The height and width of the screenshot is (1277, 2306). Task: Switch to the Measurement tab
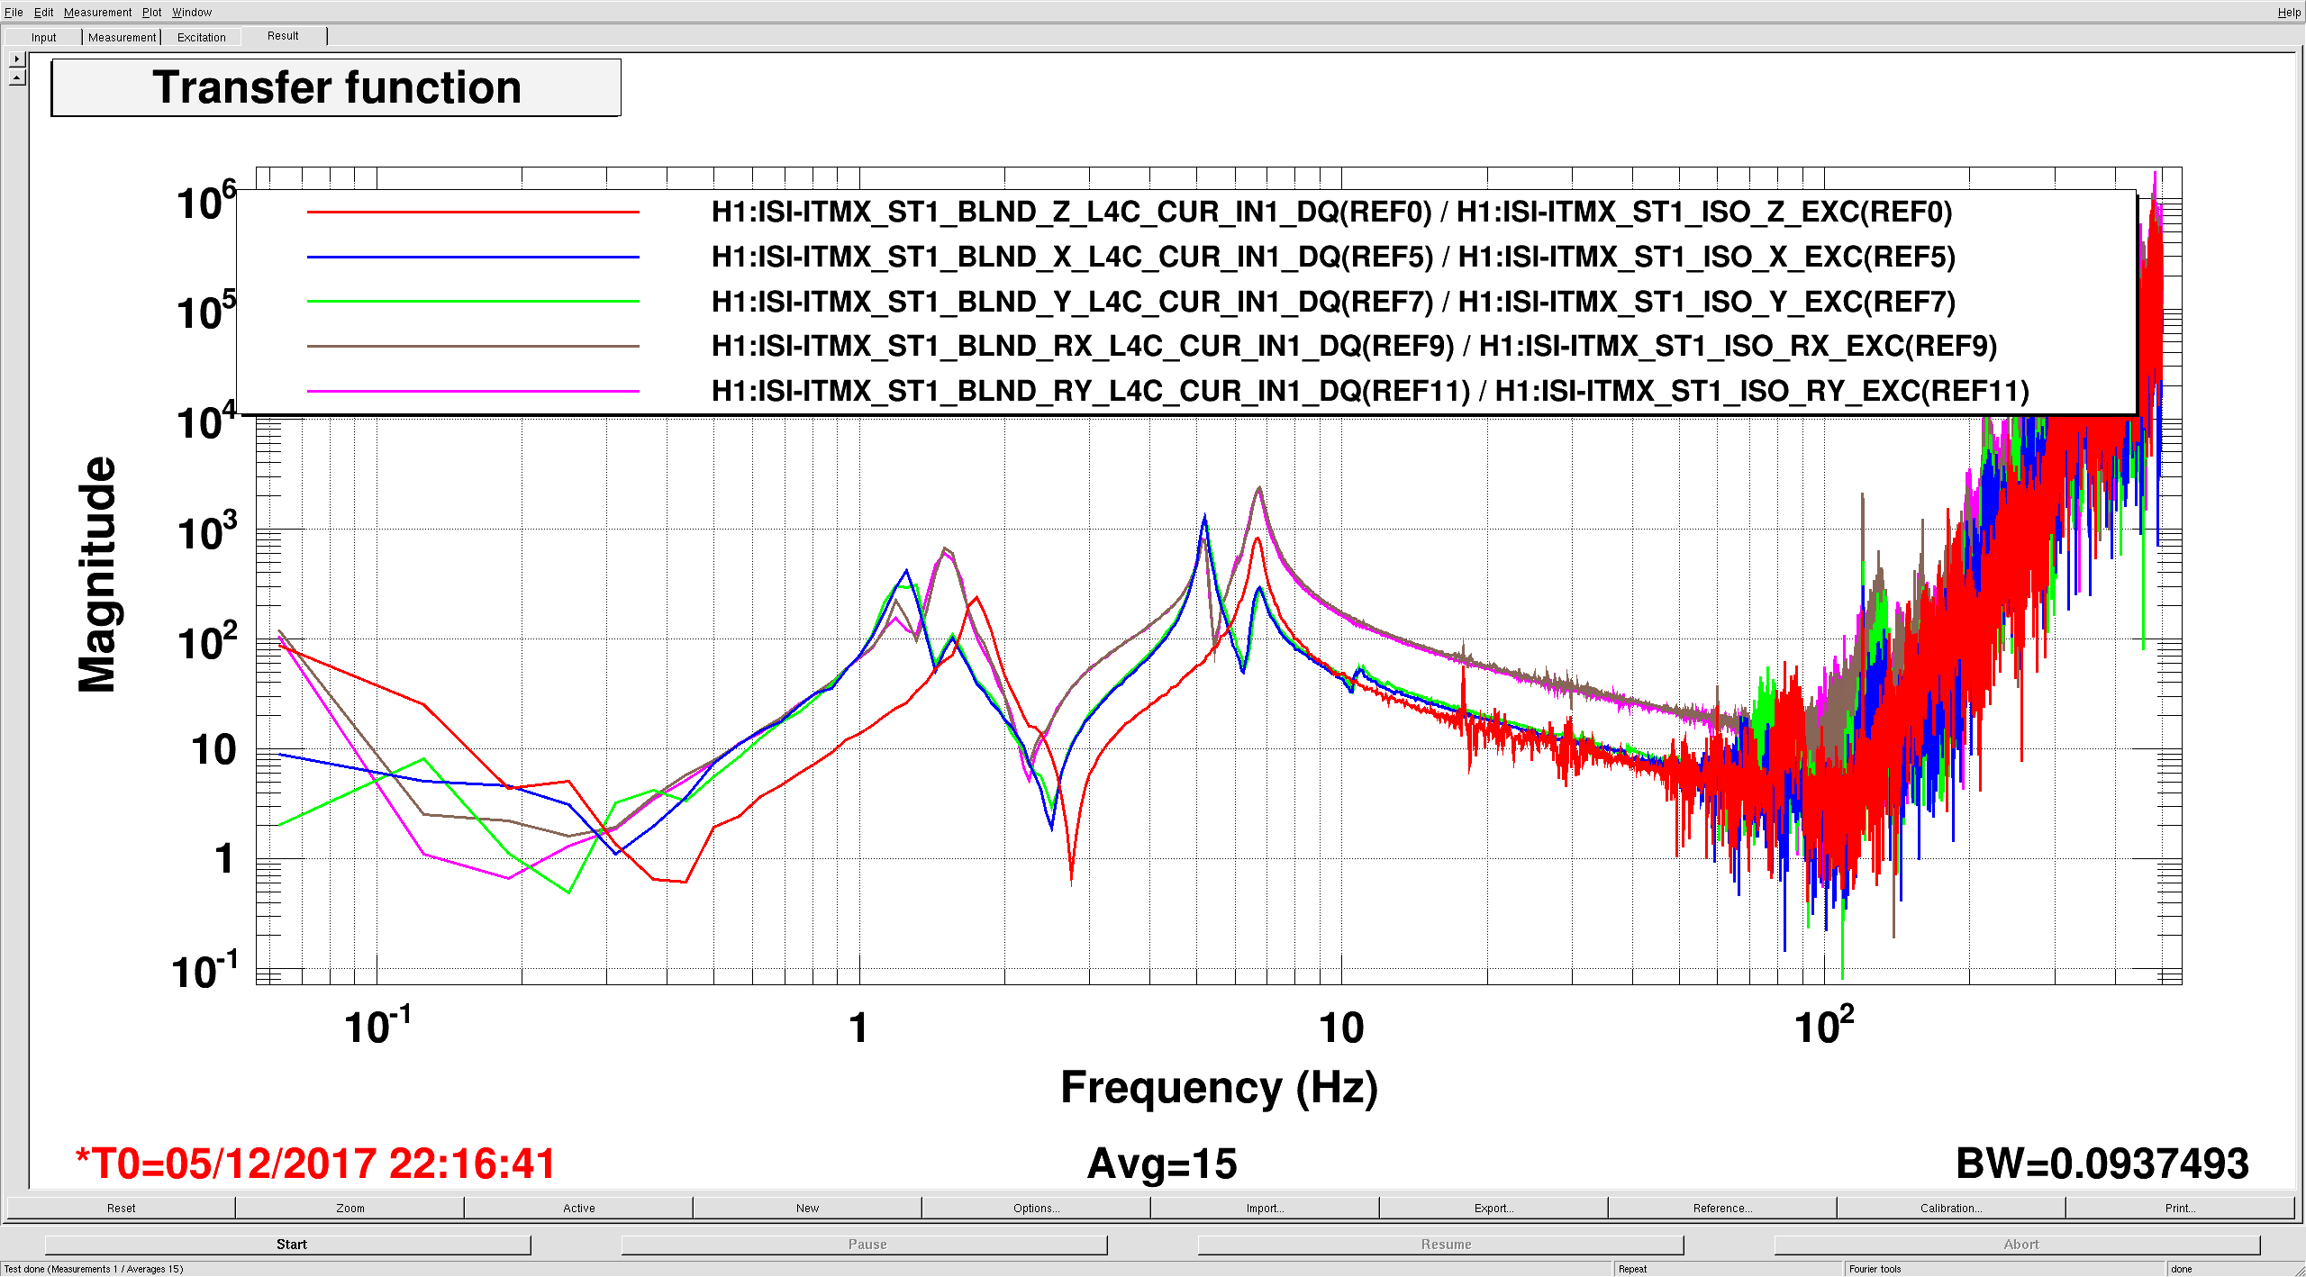(x=122, y=37)
